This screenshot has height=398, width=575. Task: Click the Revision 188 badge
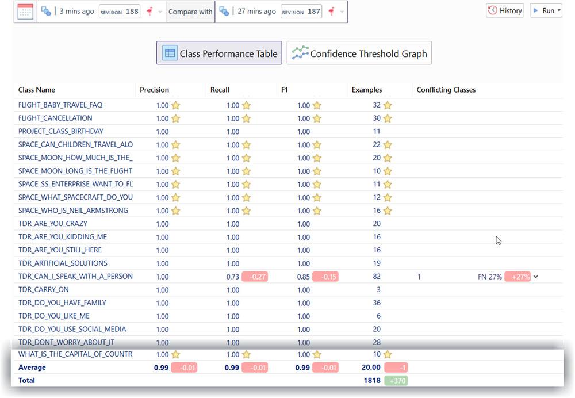[120, 12]
